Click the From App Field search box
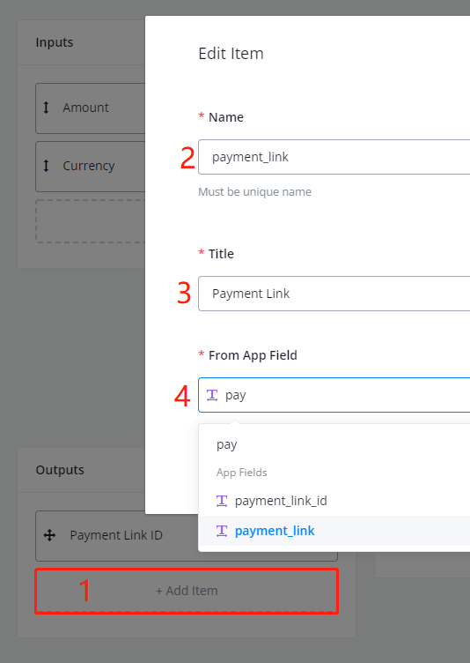This screenshot has width=470, height=663. coord(334,395)
